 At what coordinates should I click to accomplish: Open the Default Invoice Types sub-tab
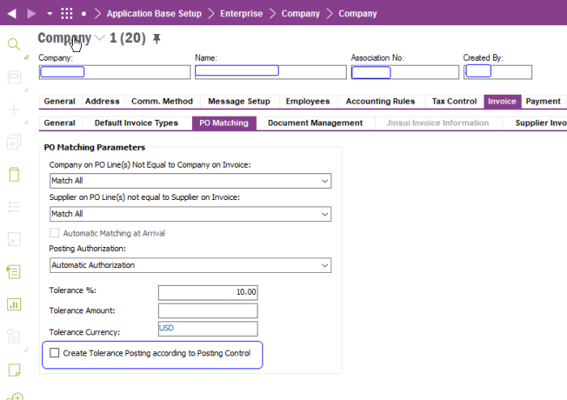[x=136, y=123]
